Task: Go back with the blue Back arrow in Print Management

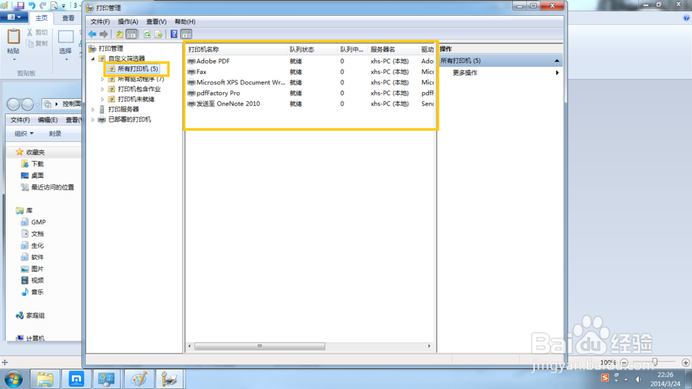Action: (92, 34)
